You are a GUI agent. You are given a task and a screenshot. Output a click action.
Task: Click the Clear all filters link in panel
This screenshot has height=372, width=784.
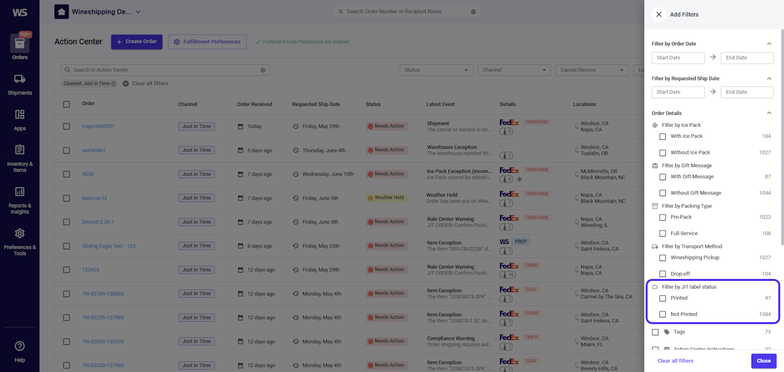[676, 361]
